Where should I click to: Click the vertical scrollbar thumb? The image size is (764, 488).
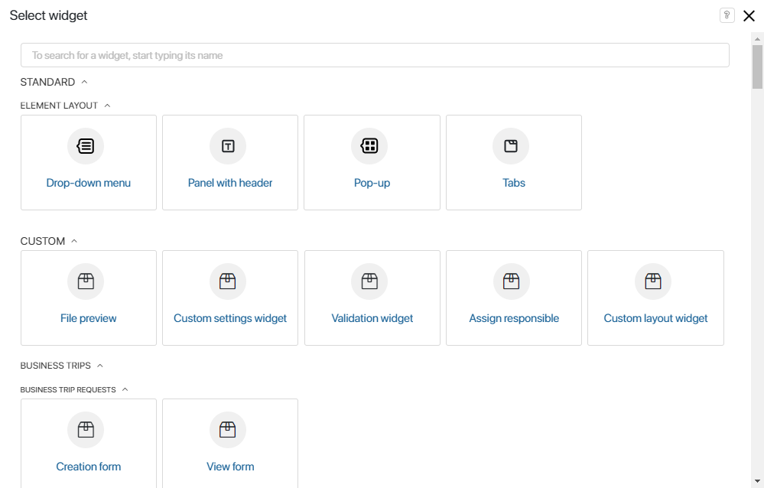pyautogui.click(x=757, y=67)
